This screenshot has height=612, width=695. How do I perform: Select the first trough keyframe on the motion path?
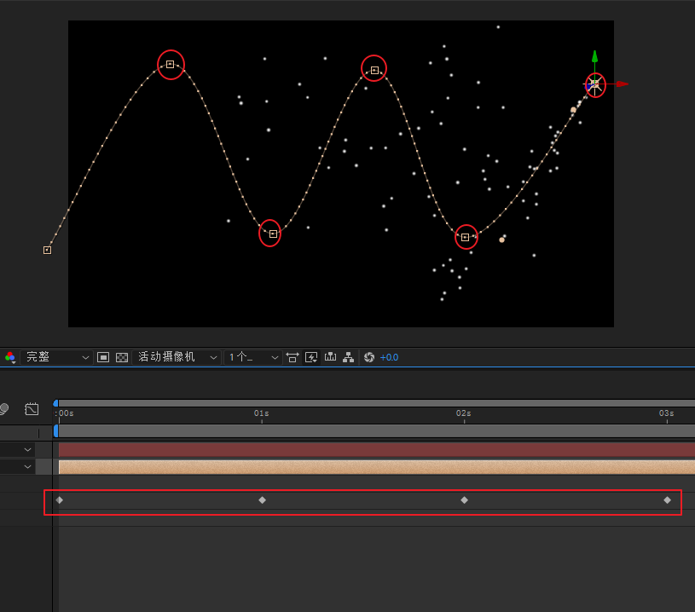pyautogui.click(x=273, y=234)
